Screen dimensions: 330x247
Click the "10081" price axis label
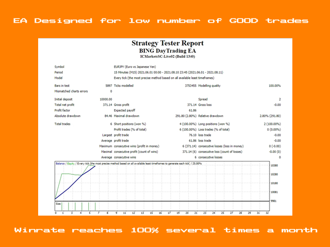[274, 192]
